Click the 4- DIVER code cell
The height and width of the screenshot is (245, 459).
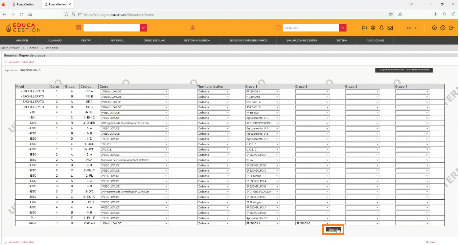pyautogui.click(x=89, y=123)
